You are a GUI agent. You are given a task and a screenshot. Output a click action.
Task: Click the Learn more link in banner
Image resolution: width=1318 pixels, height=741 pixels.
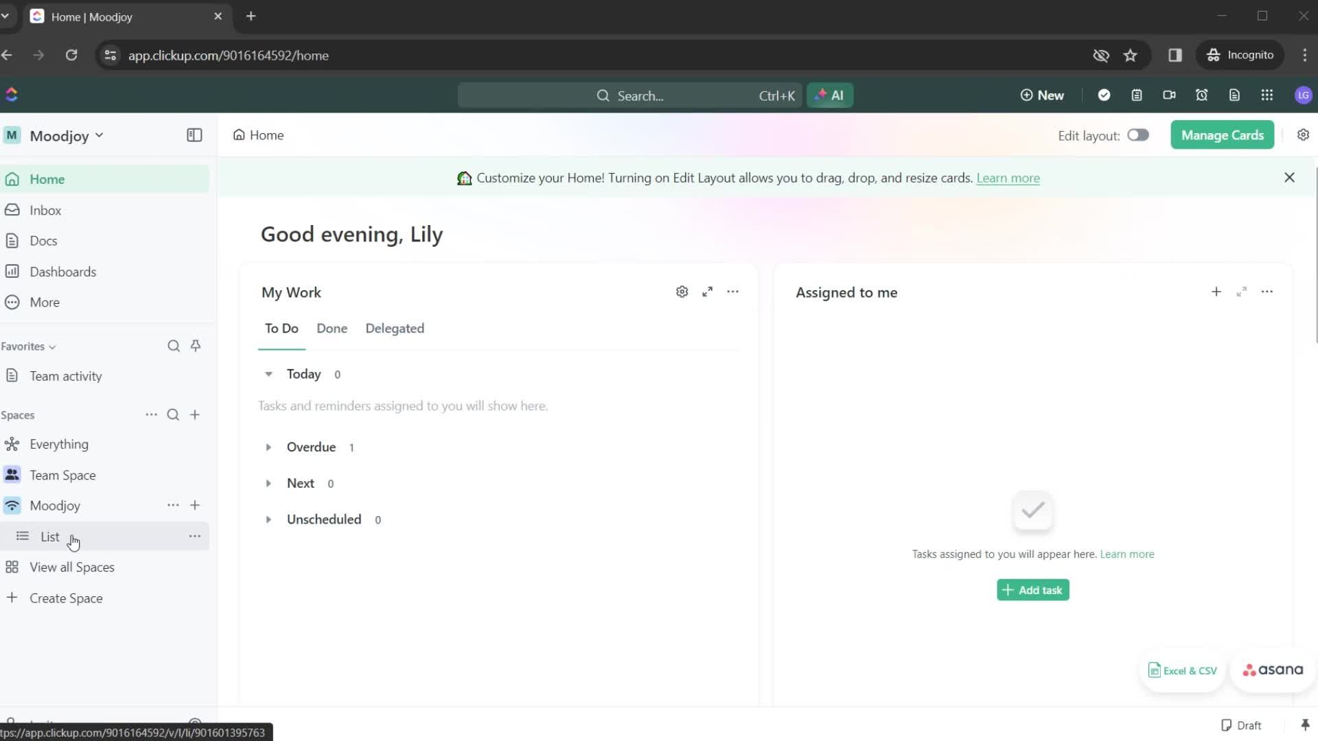coord(1009,177)
